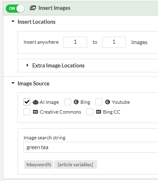Viewport: 158px width, 181px height.
Task: Click the AI Image robot icon
Action: [x=36, y=102]
